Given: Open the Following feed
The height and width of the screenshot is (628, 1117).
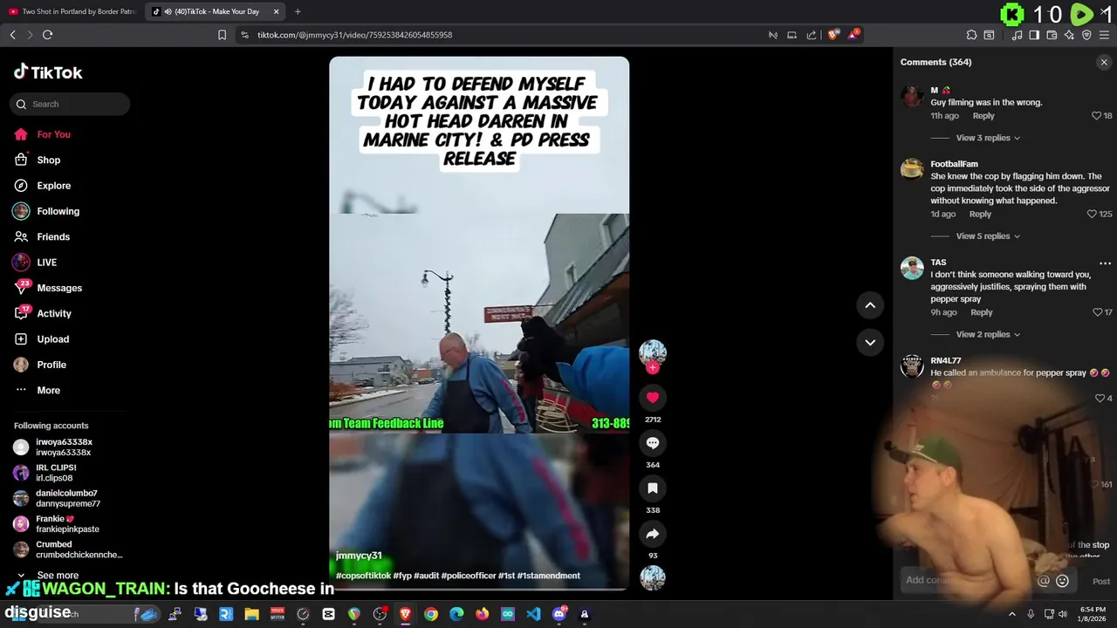Looking at the screenshot, I should 46,211.
